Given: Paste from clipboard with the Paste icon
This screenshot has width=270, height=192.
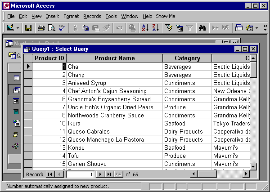Looking at the screenshot, I should pyautogui.click(x=95, y=28).
